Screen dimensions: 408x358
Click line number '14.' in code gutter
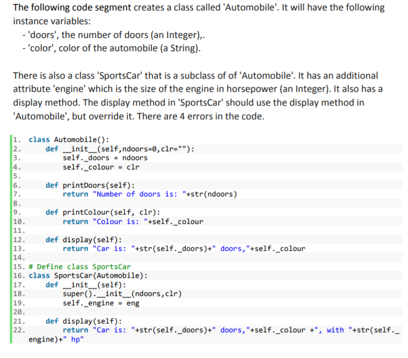click(19, 257)
